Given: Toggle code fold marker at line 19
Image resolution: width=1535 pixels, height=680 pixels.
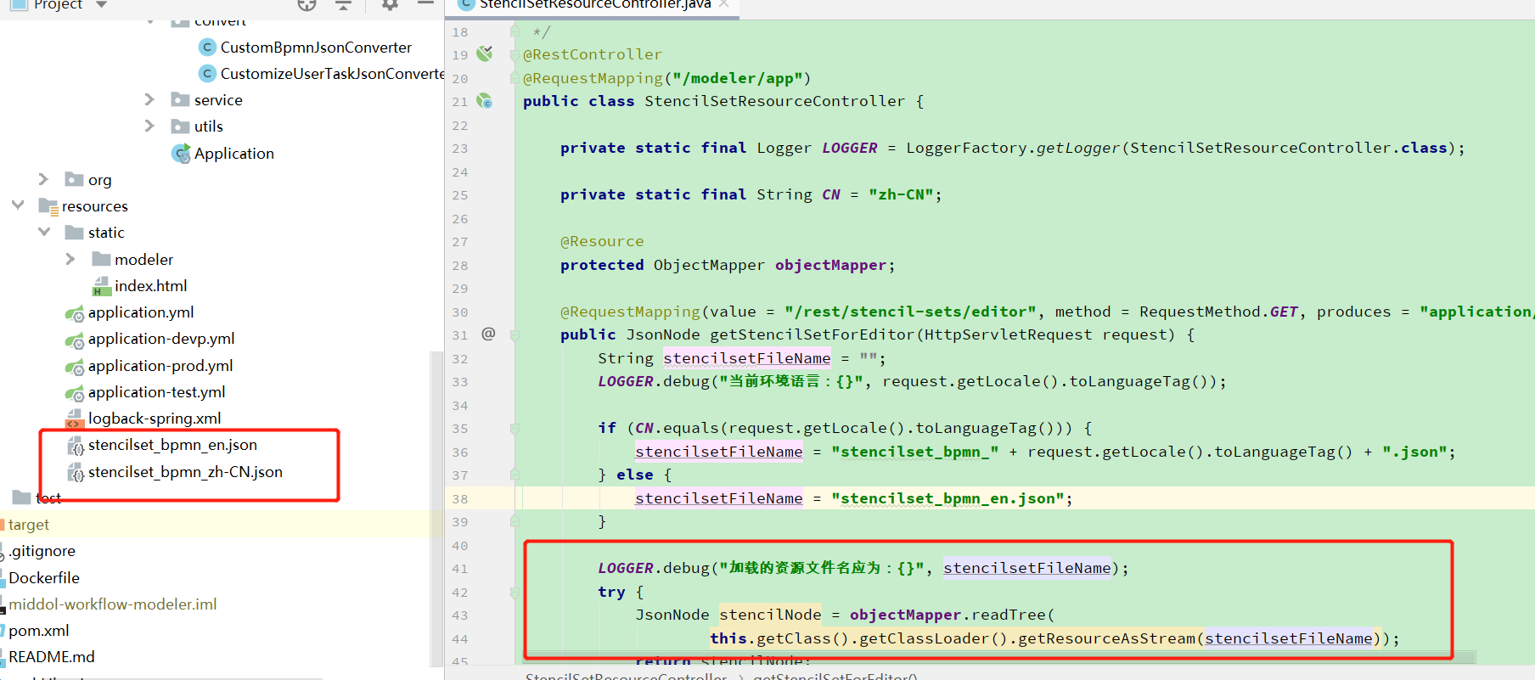Looking at the screenshot, I should (x=514, y=55).
